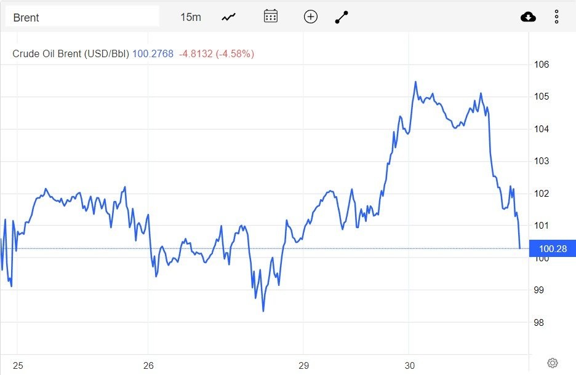Open the three-dot more options menu

(556, 17)
